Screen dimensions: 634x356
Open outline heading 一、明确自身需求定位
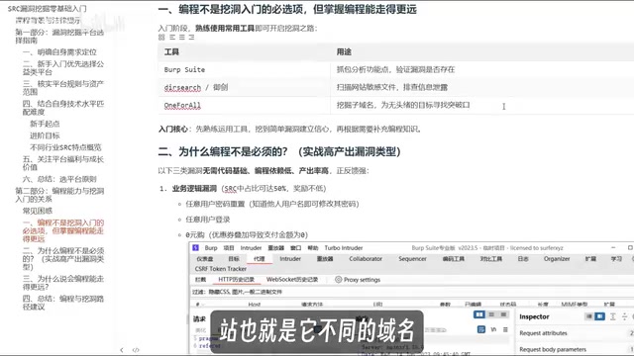(59, 52)
